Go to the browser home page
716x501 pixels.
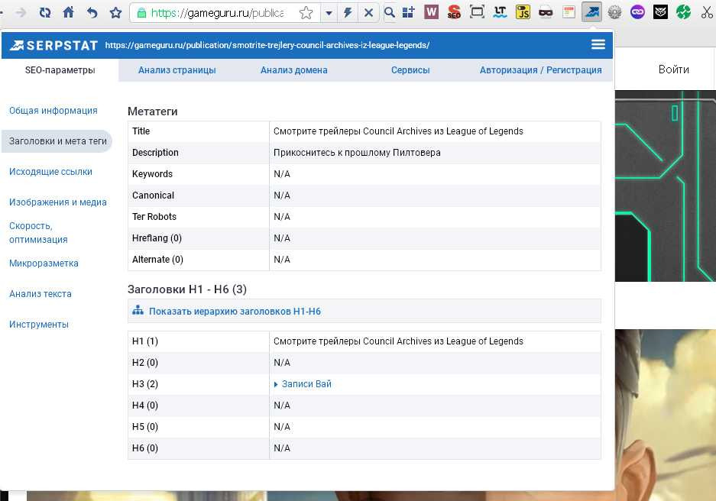point(69,12)
